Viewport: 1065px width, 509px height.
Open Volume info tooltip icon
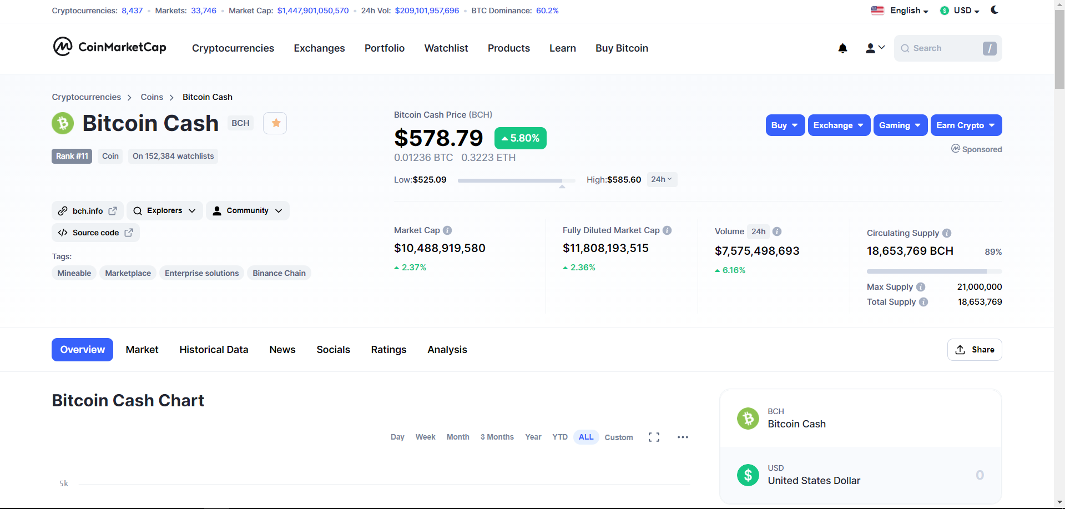(x=777, y=231)
